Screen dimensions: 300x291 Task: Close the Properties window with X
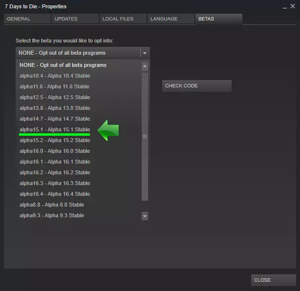coord(293,6)
